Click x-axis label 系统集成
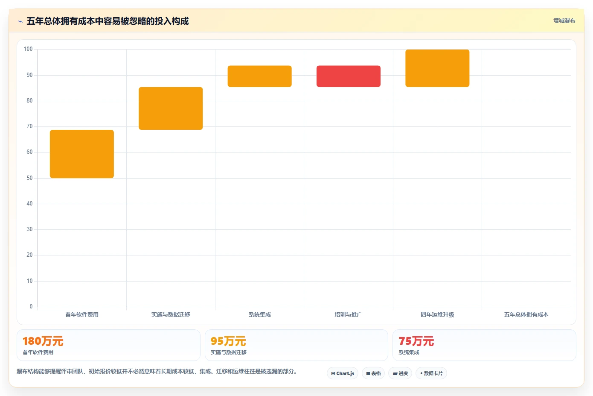Screen dimensions: 593x396 pos(259,314)
